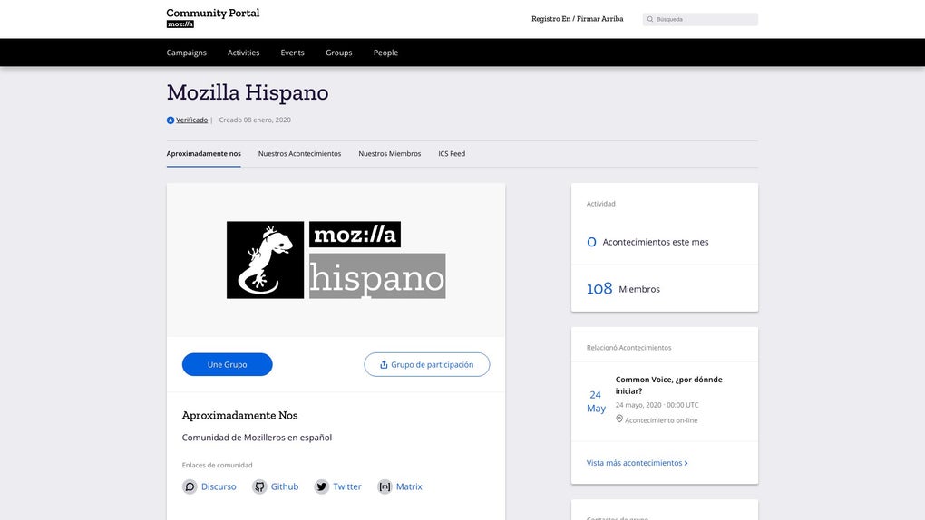Viewport: 925px width, 520px height.
Task: Click the Mozilla Hispano page title
Action: coord(248,92)
